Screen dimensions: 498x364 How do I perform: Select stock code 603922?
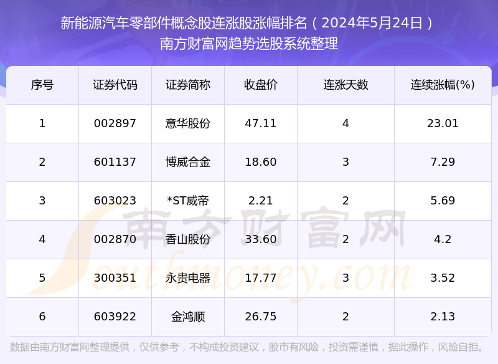[x=115, y=317]
